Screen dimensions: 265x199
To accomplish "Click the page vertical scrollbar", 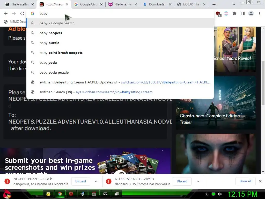I will click(263, 83).
